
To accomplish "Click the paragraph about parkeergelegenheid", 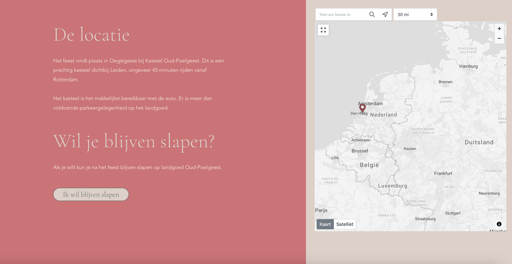I will click(x=132, y=103).
